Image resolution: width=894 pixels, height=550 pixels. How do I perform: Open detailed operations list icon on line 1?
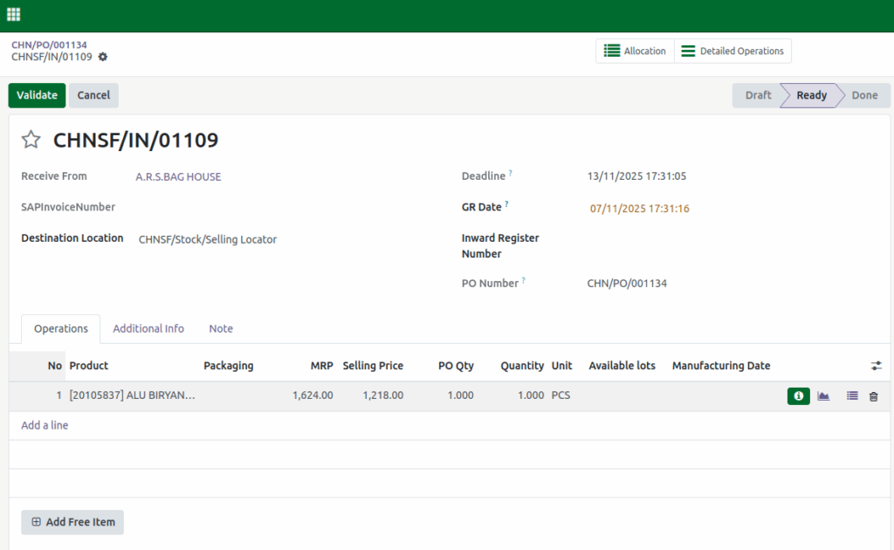pyautogui.click(x=851, y=395)
